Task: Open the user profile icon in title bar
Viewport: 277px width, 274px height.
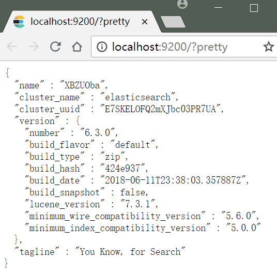Action: coord(182,4)
